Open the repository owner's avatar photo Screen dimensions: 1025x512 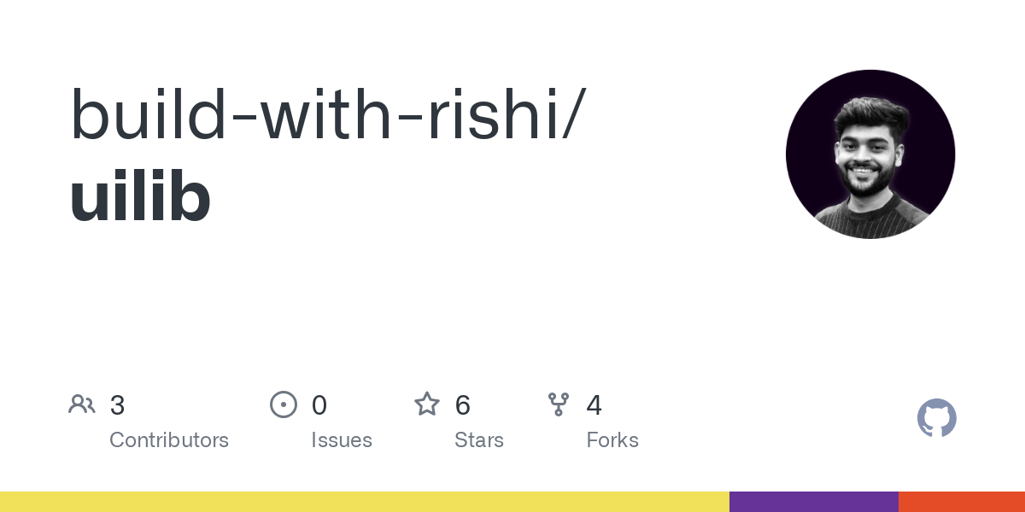pyautogui.click(x=870, y=154)
